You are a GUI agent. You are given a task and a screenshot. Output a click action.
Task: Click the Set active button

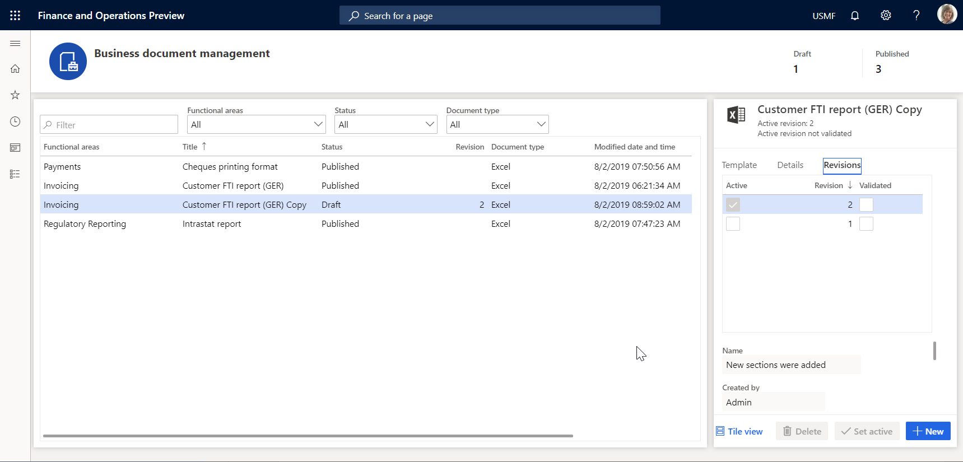click(x=867, y=431)
